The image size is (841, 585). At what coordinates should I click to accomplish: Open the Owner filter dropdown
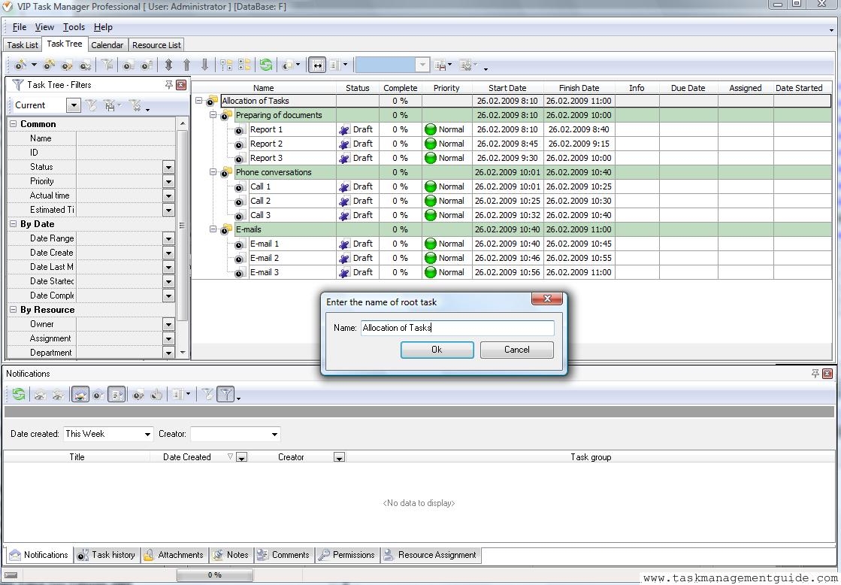(x=168, y=324)
